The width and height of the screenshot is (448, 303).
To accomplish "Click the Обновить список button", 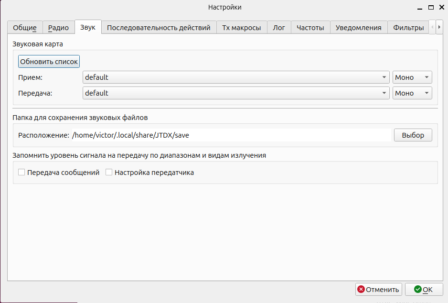I will pyautogui.click(x=49, y=62).
